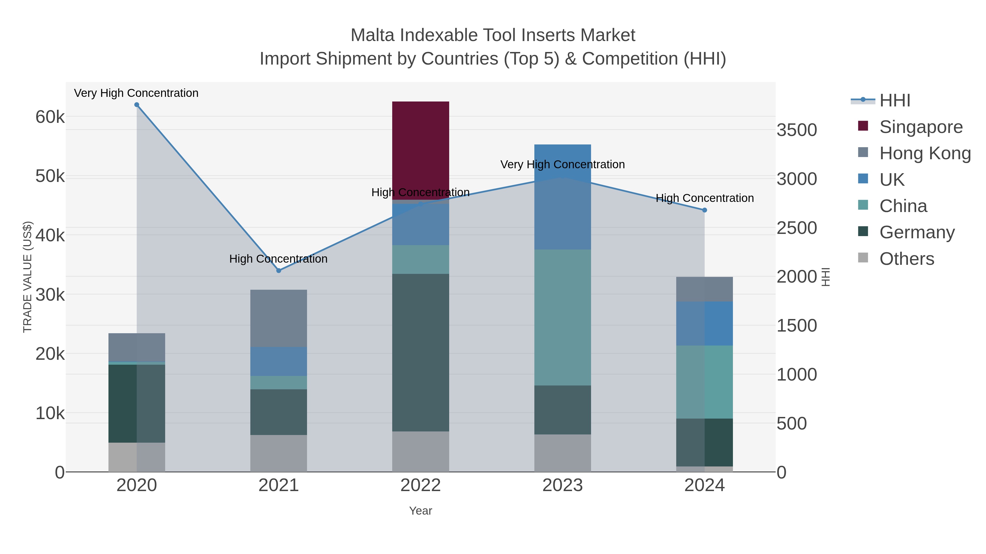The height and width of the screenshot is (554, 986).
Task: Click the Hong Kong segment of 2024 bar
Action: coord(705,289)
